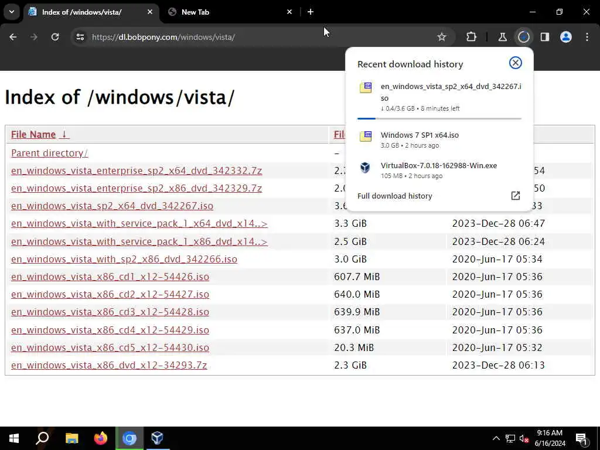
Task: Open the profile avatar menu
Action: pos(566,37)
